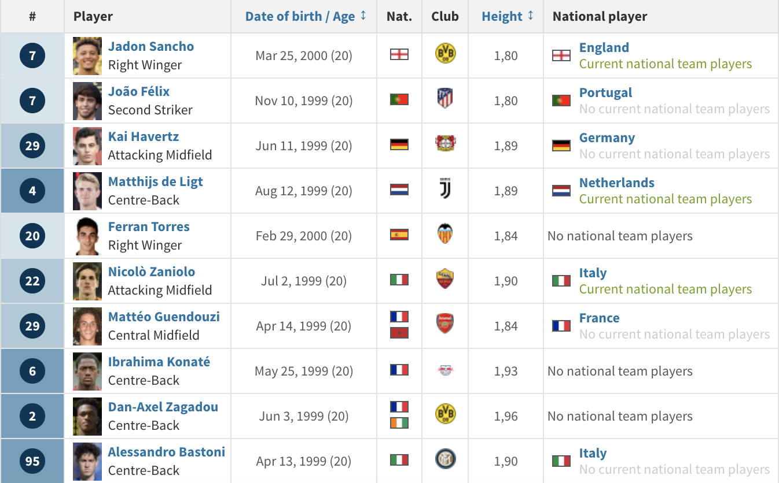Click the Netherlands national team link
779x483 pixels.
(617, 183)
